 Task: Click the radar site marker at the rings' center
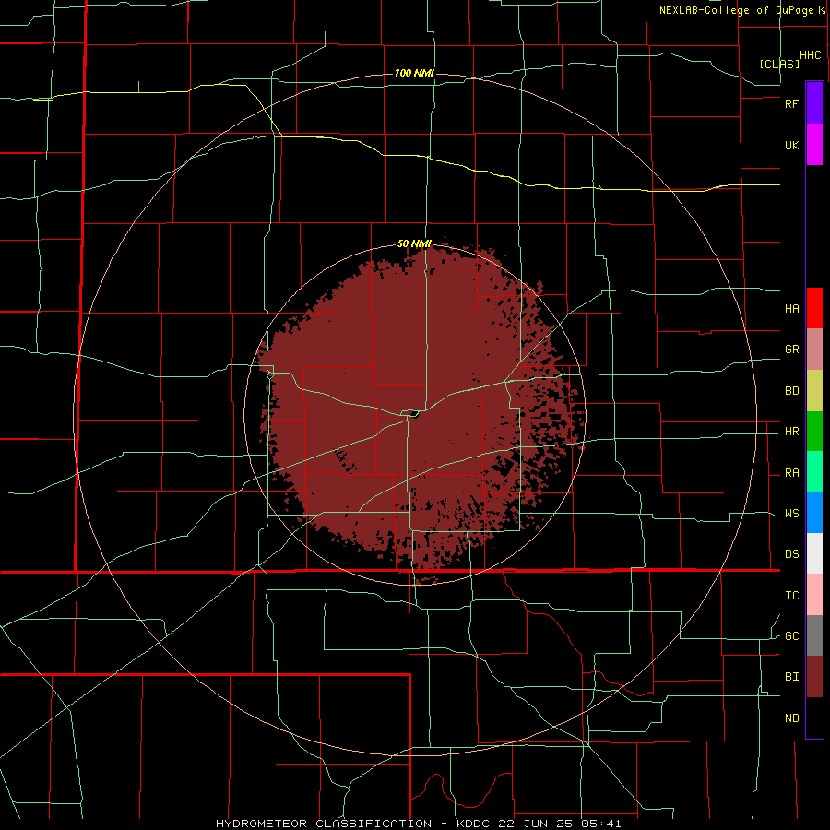coord(414,414)
